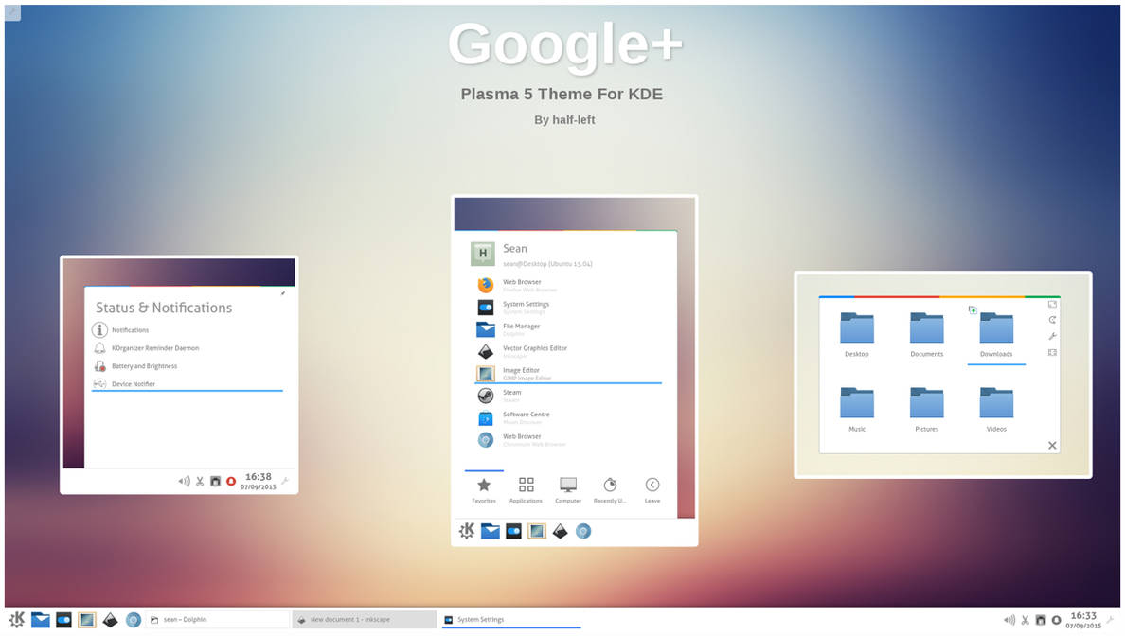Viewport: 1125px width, 636px height.
Task: Click the clock showing 16:33 in the tray
Action: (1083, 618)
